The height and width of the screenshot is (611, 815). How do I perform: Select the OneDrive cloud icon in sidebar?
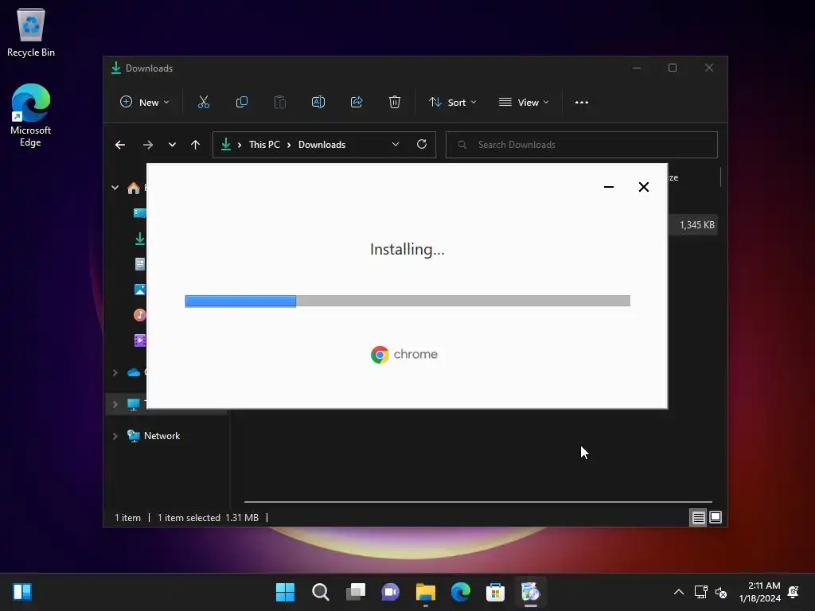[x=134, y=372]
